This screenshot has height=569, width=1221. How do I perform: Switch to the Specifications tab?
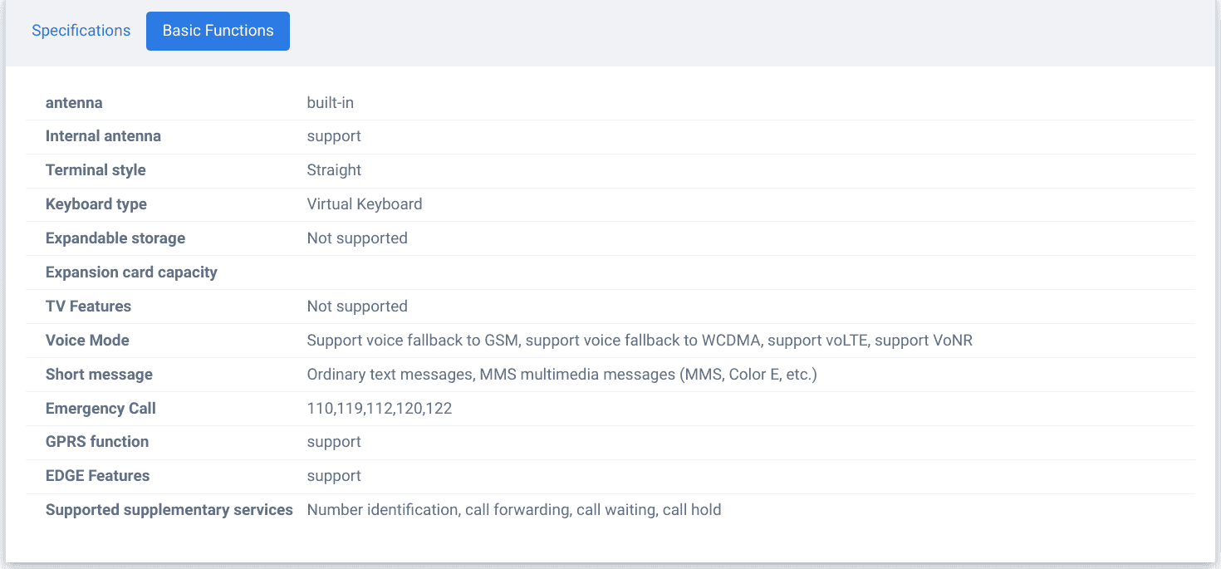(81, 31)
